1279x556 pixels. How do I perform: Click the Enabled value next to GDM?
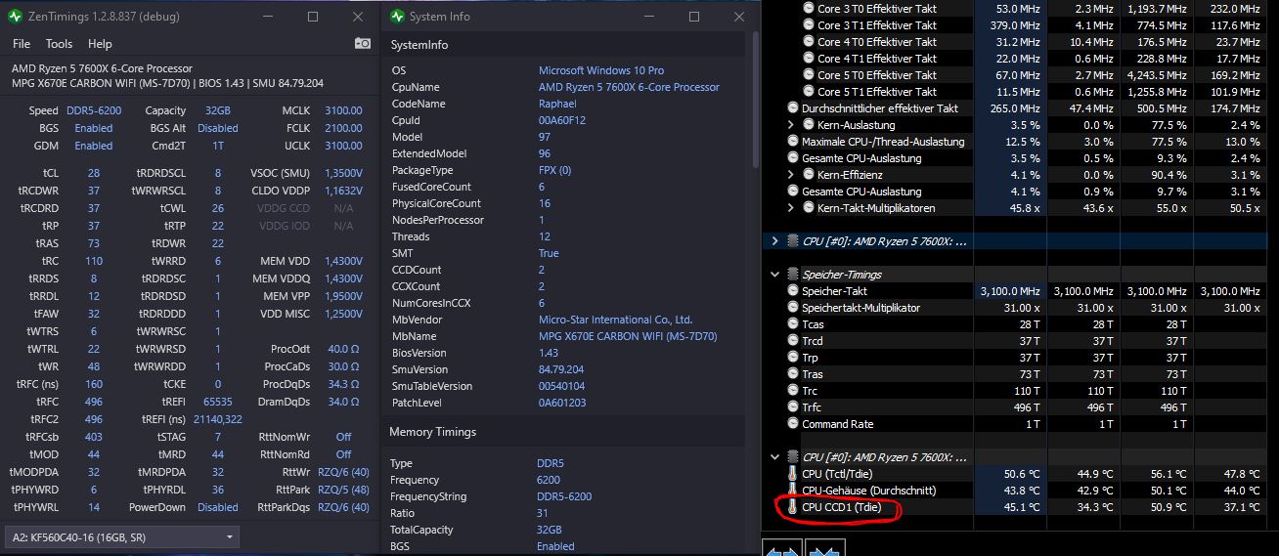[94, 147]
